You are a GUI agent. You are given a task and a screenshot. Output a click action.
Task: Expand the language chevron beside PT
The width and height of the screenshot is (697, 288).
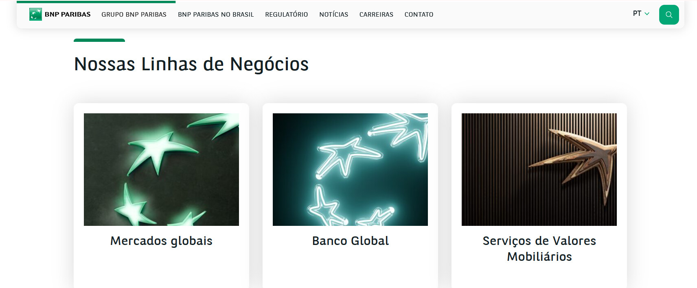coord(647,14)
